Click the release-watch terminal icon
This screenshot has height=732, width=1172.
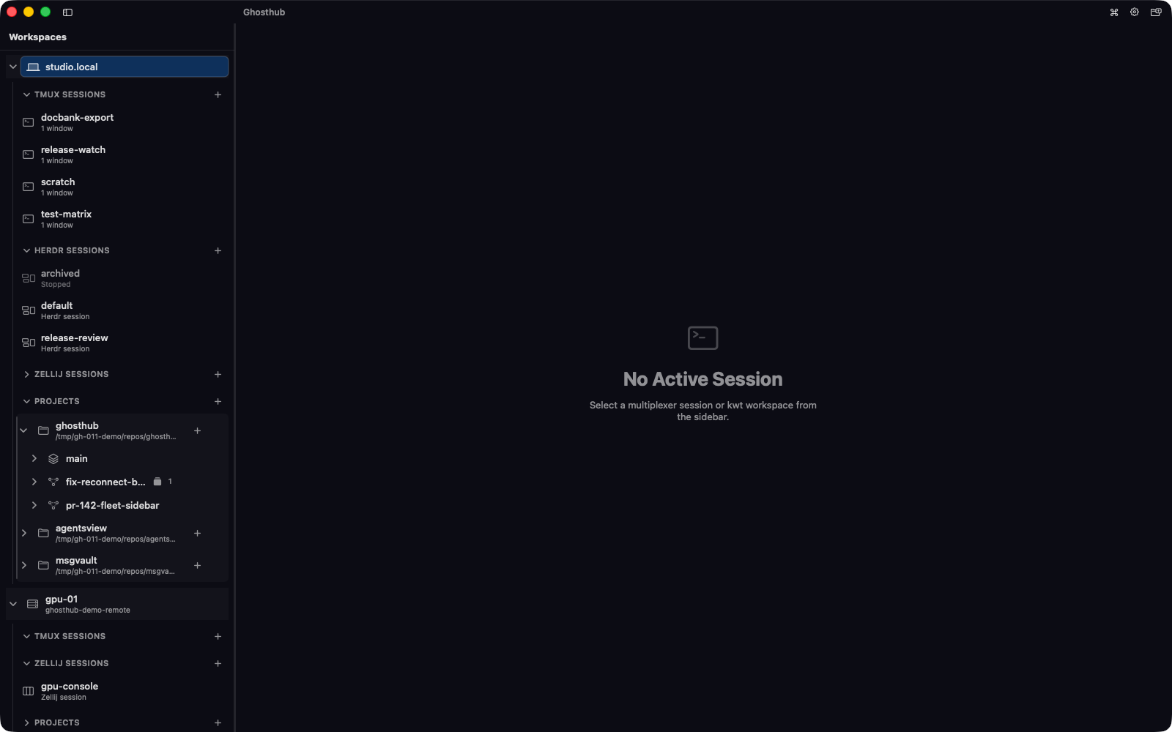(29, 154)
